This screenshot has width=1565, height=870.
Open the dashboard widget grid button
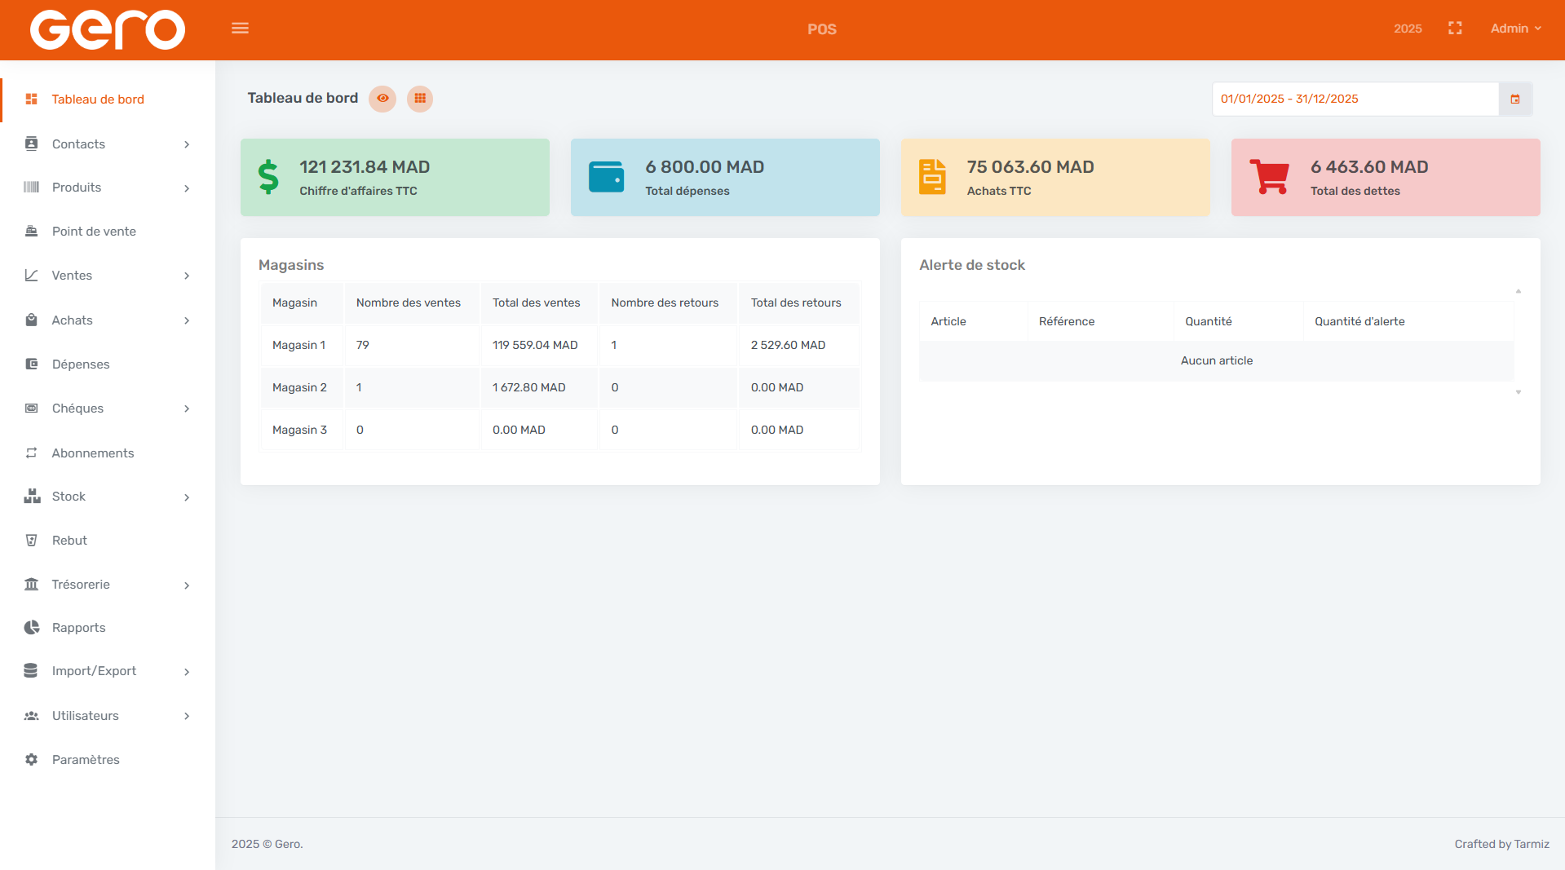pyautogui.click(x=420, y=99)
